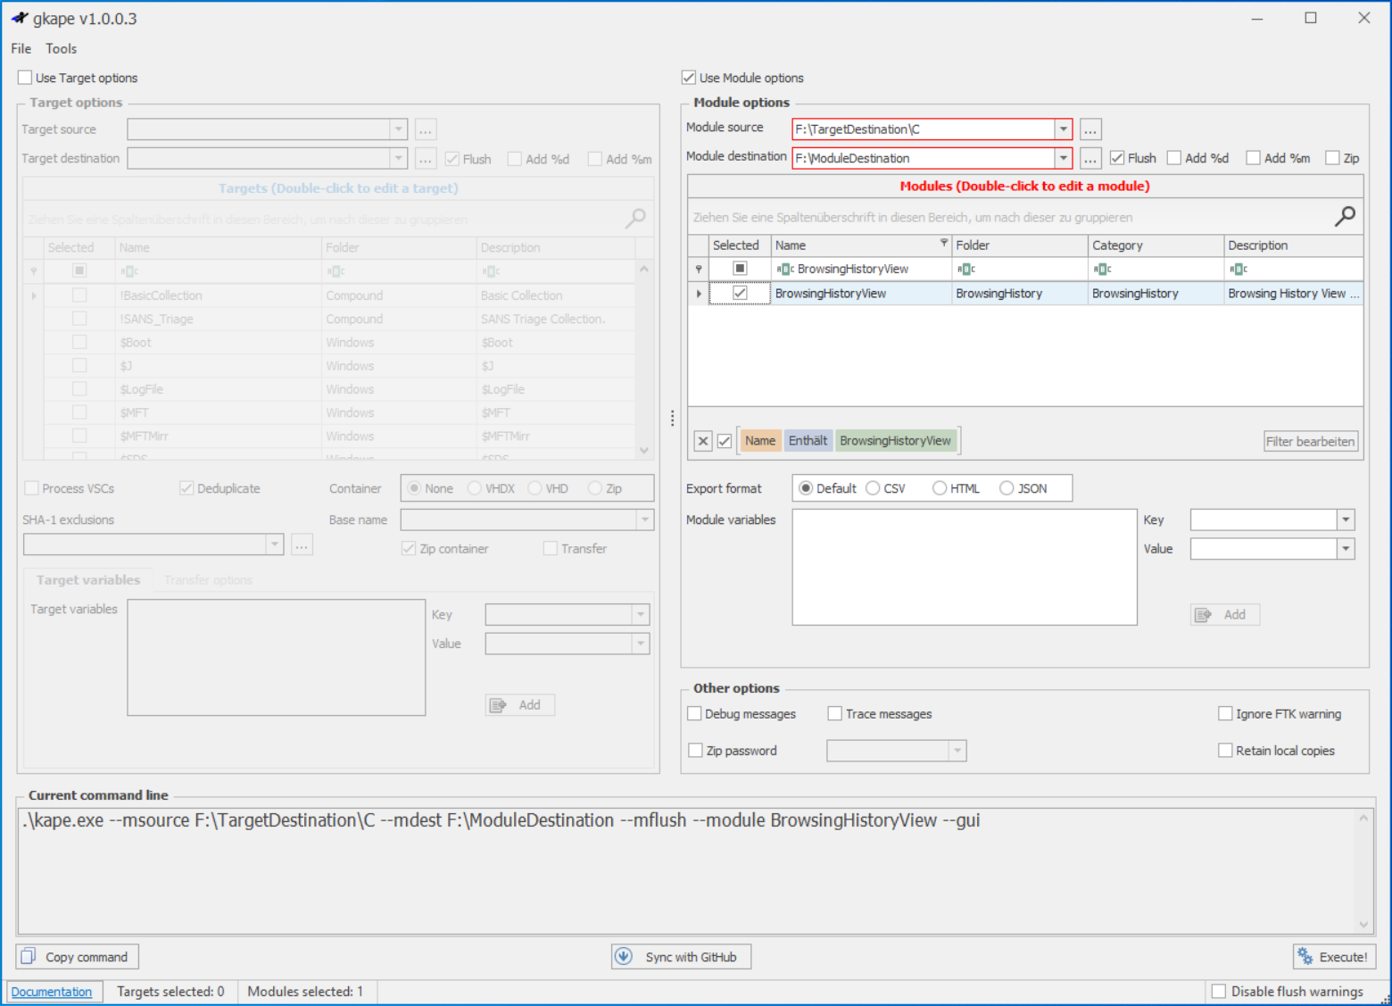The height and width of the screenshot is (1006, 1392).
Task: Open module variables Key dropdown
Action: [1346, 520]
